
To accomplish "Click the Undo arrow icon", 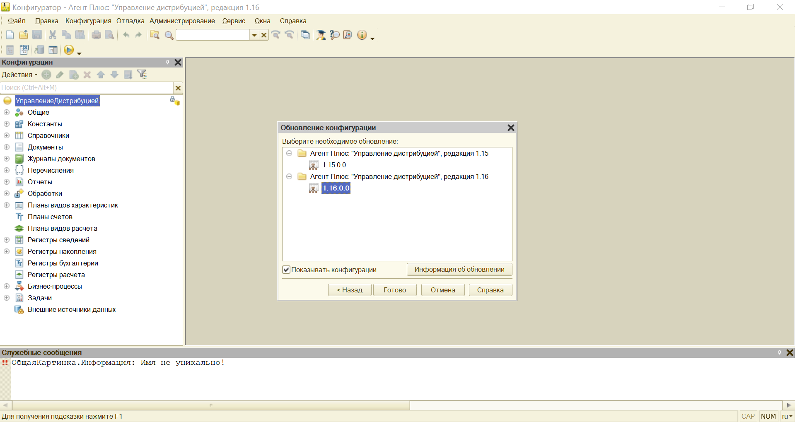I will [126, 35].
